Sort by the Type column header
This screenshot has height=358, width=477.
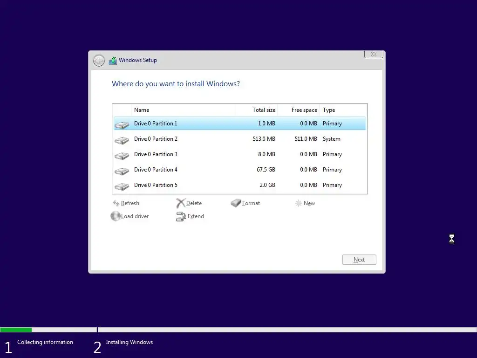(x=343, y=110)
